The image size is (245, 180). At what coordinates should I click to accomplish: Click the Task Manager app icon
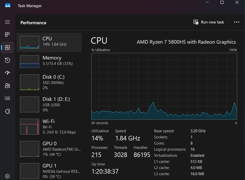coord(7,5)
